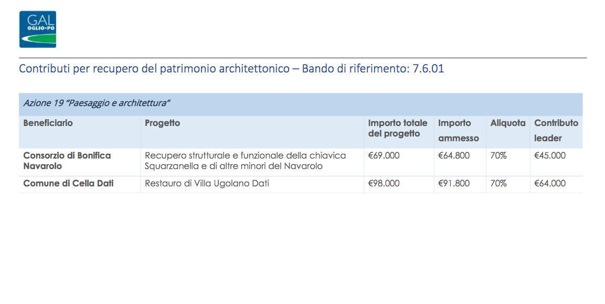Click the 'Consorzio di Bonifica Navarolo' beneficiary cell

click(x=67, y=161)
